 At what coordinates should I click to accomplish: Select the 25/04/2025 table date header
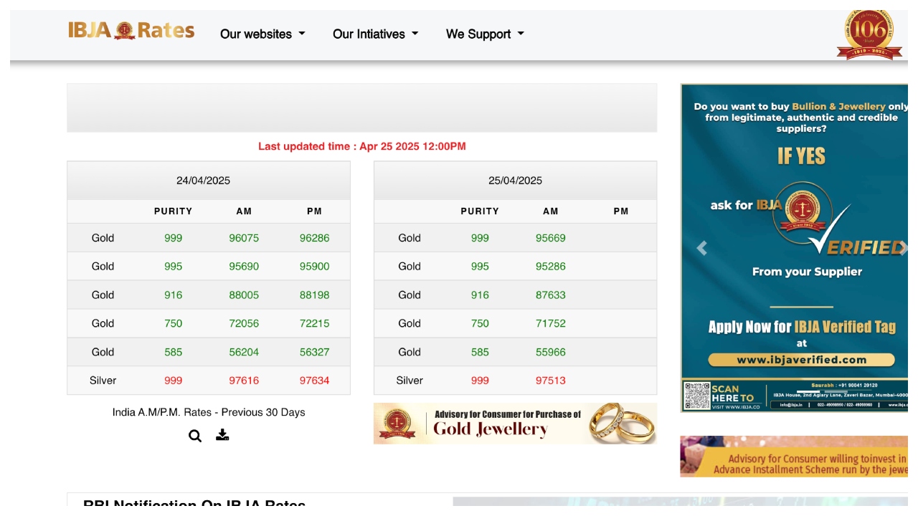point(515,181)
